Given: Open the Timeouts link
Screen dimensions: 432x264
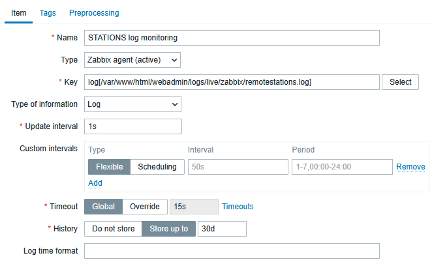Looking at the screenshot, I should (238, 207).
